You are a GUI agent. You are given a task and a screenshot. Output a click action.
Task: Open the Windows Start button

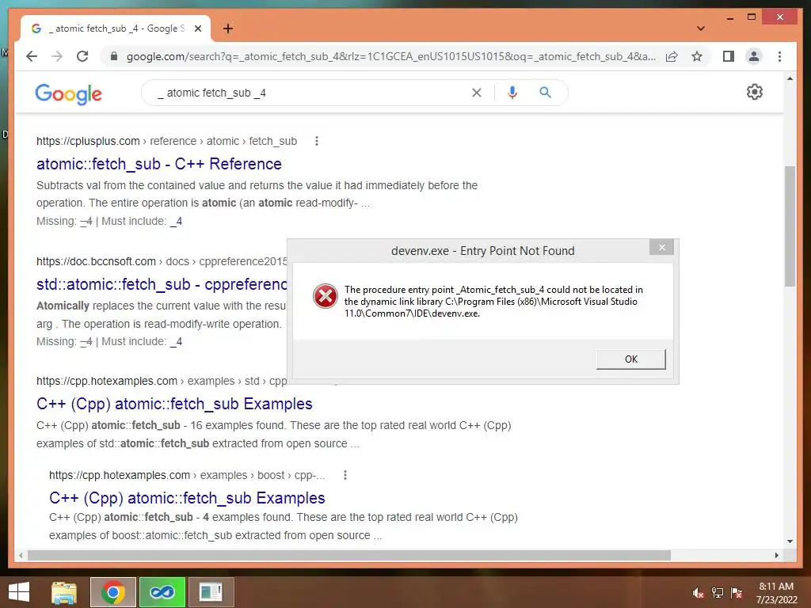(x=19, y=592)
